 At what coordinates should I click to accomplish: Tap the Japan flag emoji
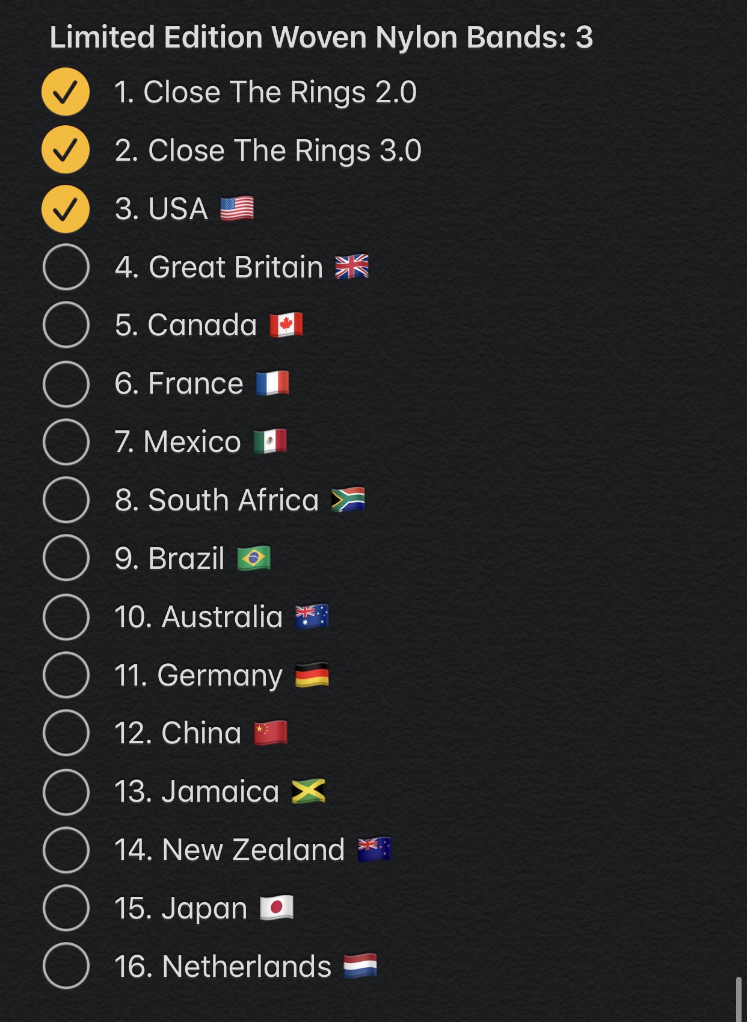277,908
